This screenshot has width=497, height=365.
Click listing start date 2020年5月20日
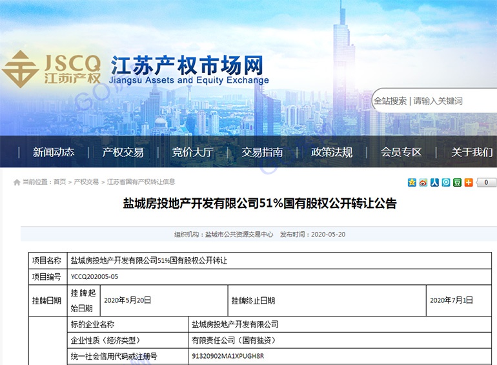[127, 300]
